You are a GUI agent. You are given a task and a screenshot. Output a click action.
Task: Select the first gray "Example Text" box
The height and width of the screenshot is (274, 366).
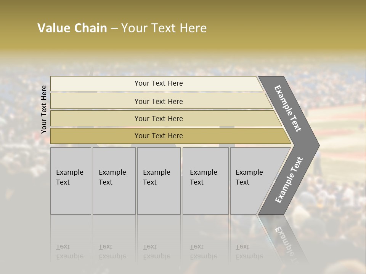(71, 181)
